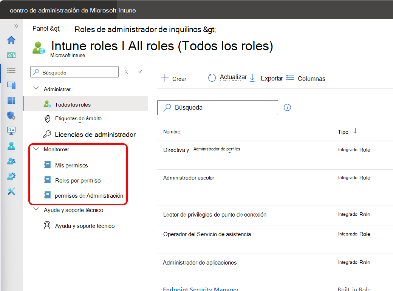393x291 pixels.
Task: Click the Exportar button
Action: pos(266,78)
